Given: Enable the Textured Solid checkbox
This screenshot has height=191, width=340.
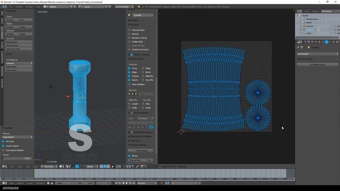Looking at the screenshot, I should click(130, 30).
